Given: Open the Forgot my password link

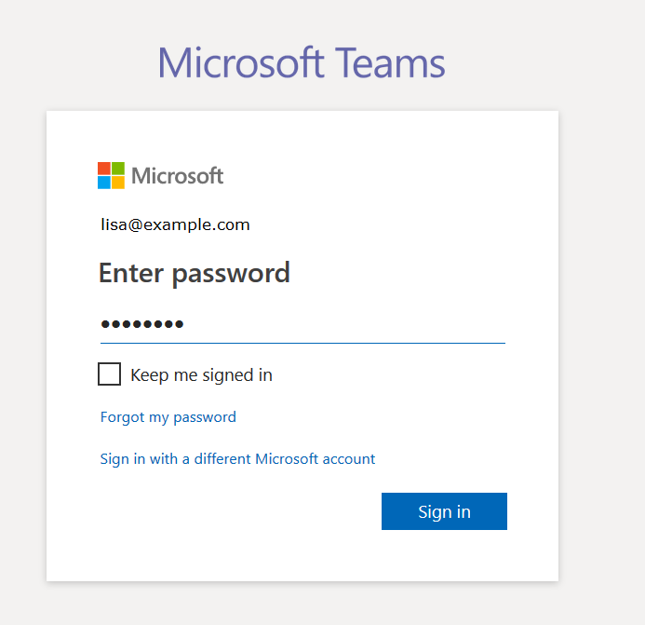Looking at the screenshot, I should pos(168,417).
